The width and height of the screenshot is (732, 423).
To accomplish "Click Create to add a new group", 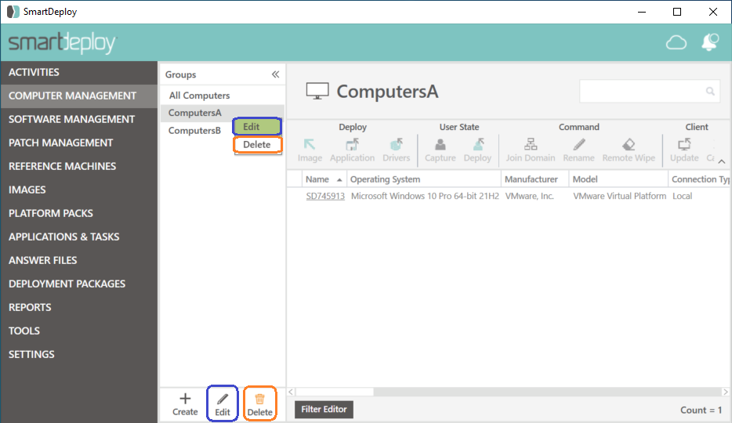I will (x=185, y=404).
